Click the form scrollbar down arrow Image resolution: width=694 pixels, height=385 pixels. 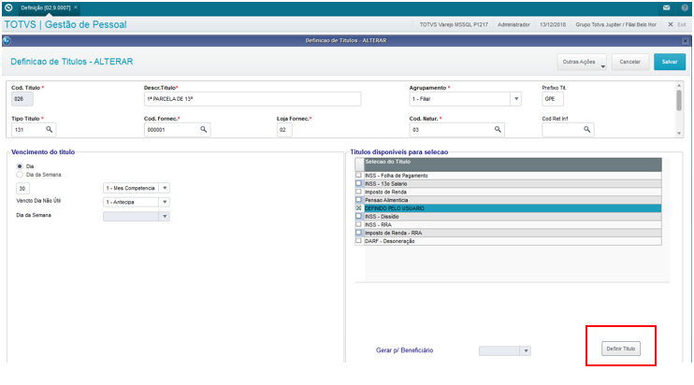(x=679, y=134)
